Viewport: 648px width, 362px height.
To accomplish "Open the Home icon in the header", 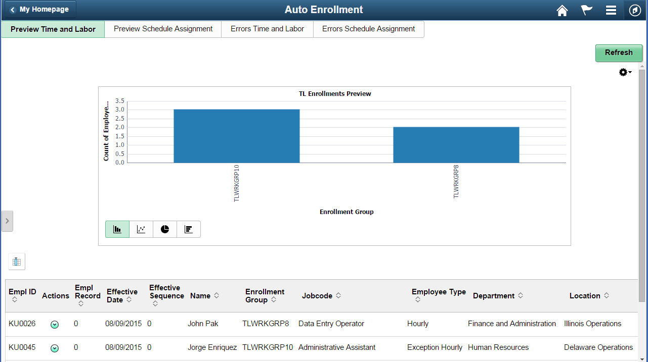I will [x=562, y=10].
